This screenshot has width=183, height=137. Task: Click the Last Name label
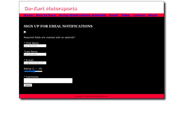(31, 51)
